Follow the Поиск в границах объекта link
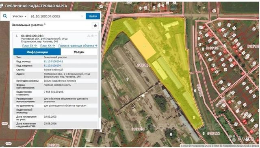Image resolution: width=260 pixels, height=148 pixels. click(x=78, y=46)
